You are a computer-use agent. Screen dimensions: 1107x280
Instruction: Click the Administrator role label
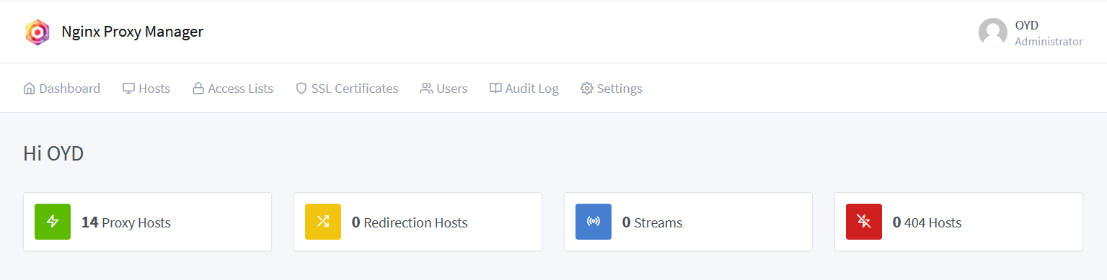point(1049,42)
